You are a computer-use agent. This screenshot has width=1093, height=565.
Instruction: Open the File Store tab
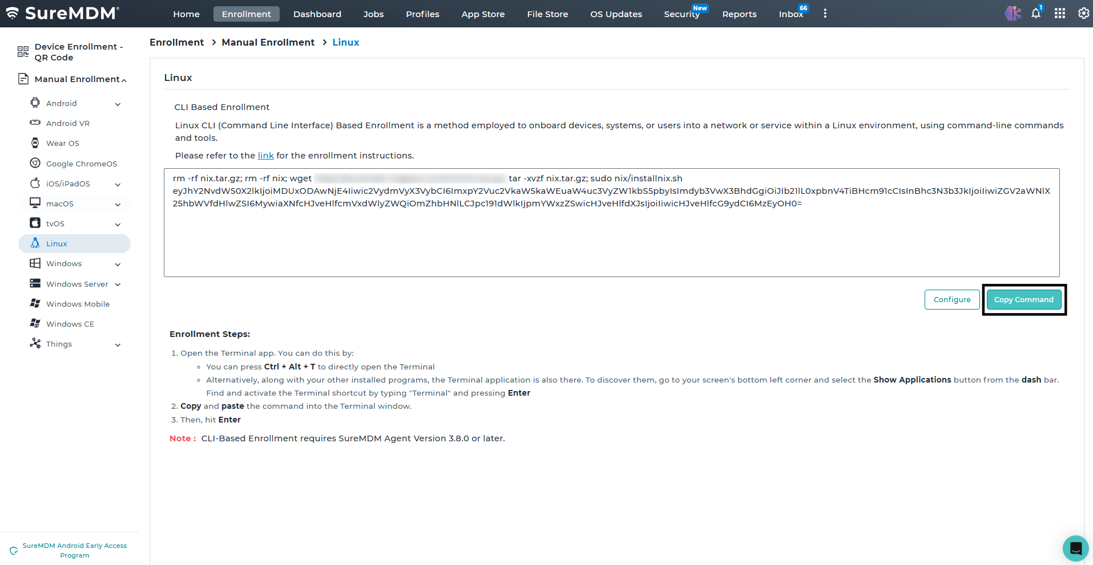click(x=548, y=14)
